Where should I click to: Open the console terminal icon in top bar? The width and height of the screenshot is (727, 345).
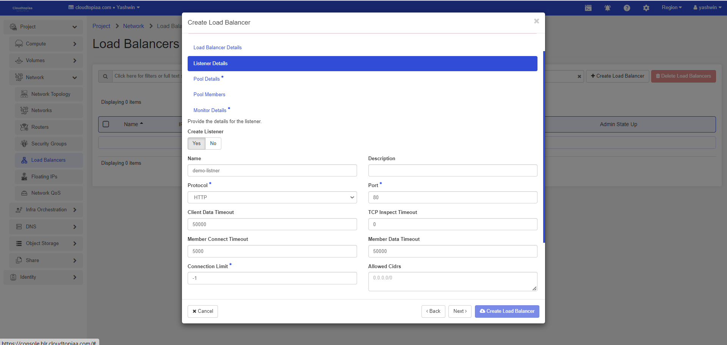tap(588, 8)
